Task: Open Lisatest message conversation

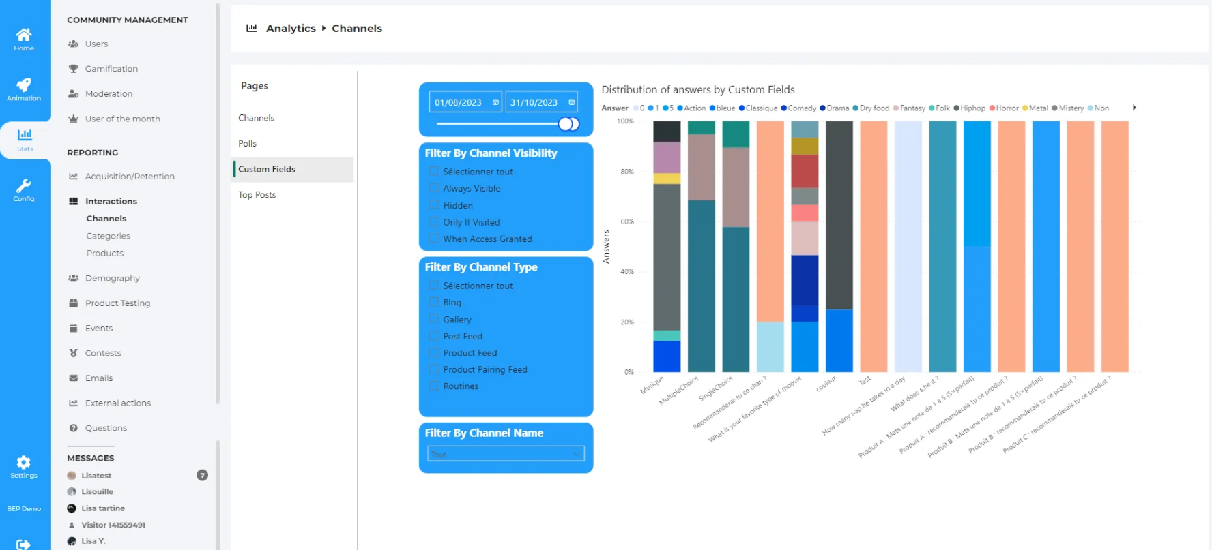Action: pyautogui.click(x=96, y=476)
